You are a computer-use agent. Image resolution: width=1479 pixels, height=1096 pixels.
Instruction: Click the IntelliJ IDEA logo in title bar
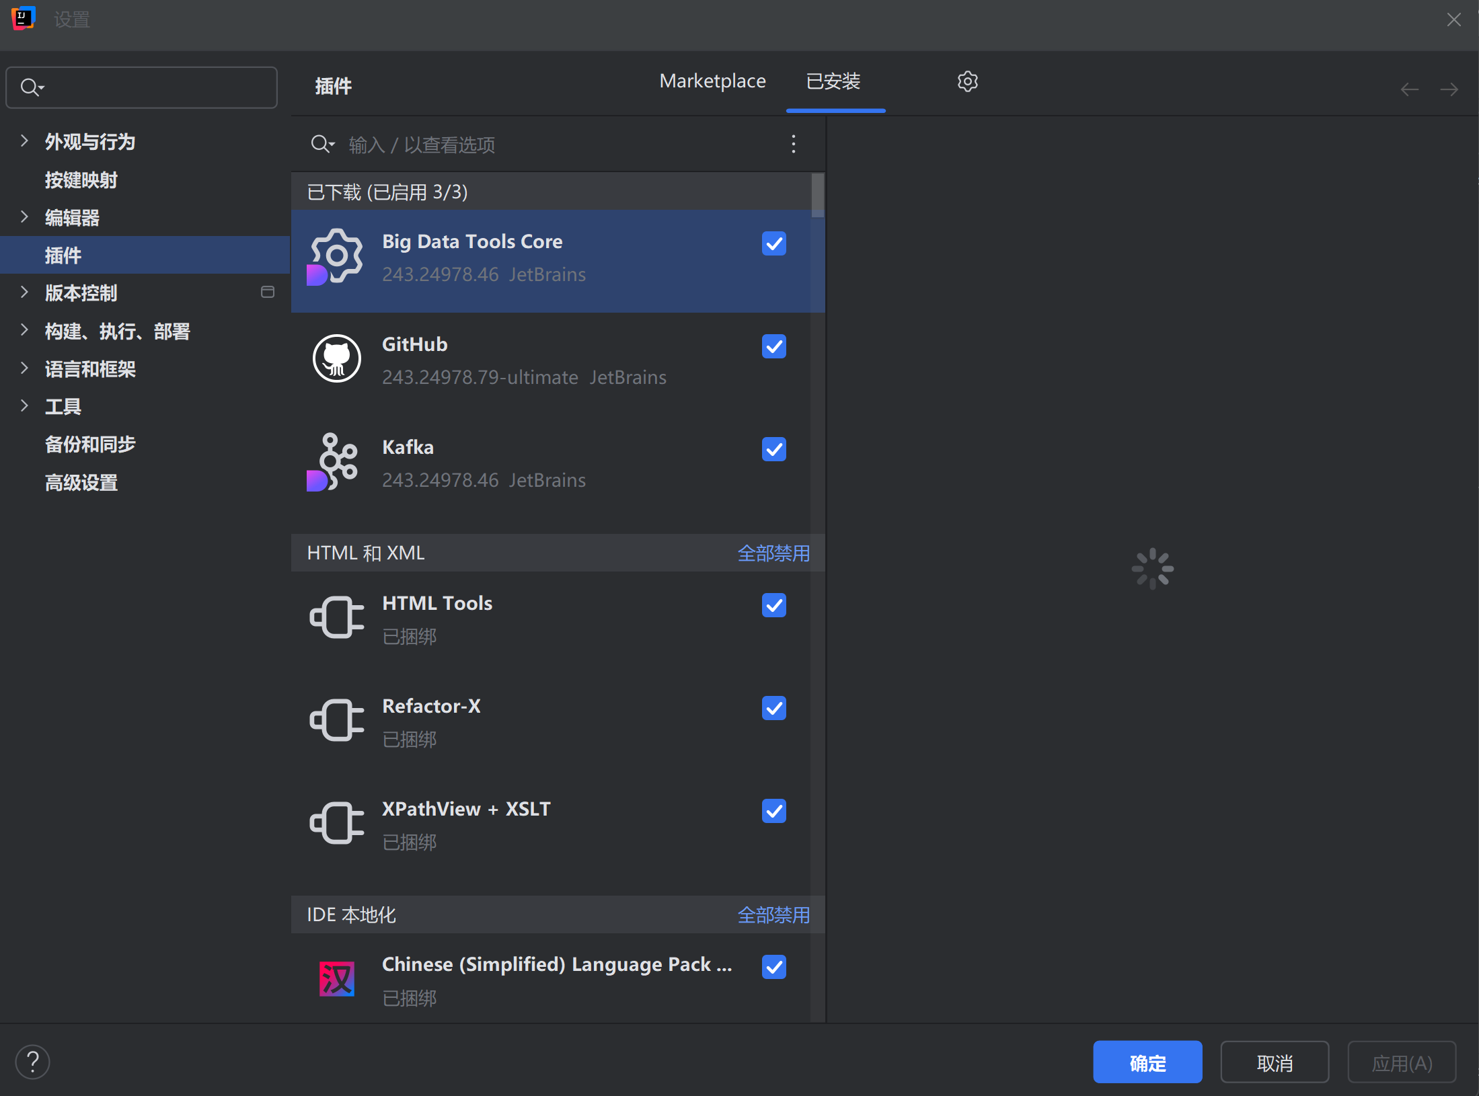coord(23,19)
